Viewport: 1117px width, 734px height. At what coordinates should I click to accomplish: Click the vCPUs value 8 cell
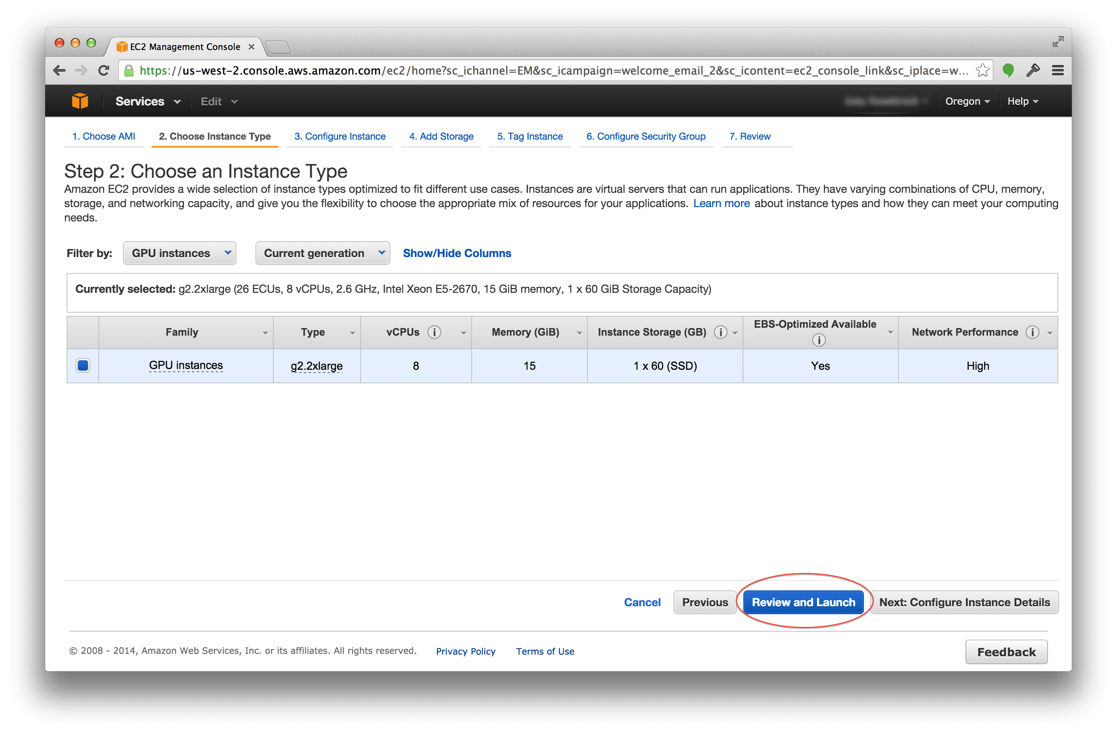point(416,365)
